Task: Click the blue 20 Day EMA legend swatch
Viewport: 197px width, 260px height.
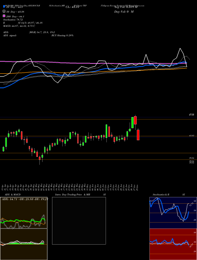Action: 4,7
